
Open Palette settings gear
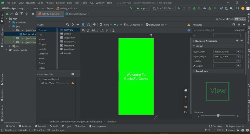click(x=73, y=25)
